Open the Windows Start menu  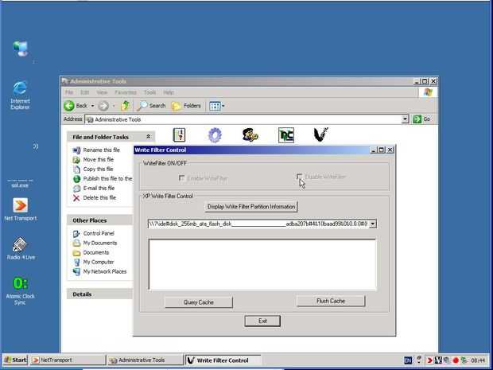pos(15,360)
